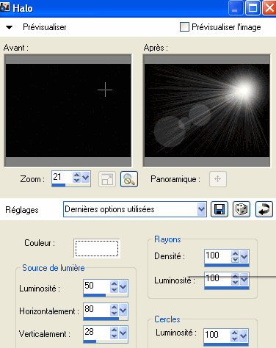The image size is (276, 348).
Task: Maximize the Halo dialog window
Action: (253, 8)
